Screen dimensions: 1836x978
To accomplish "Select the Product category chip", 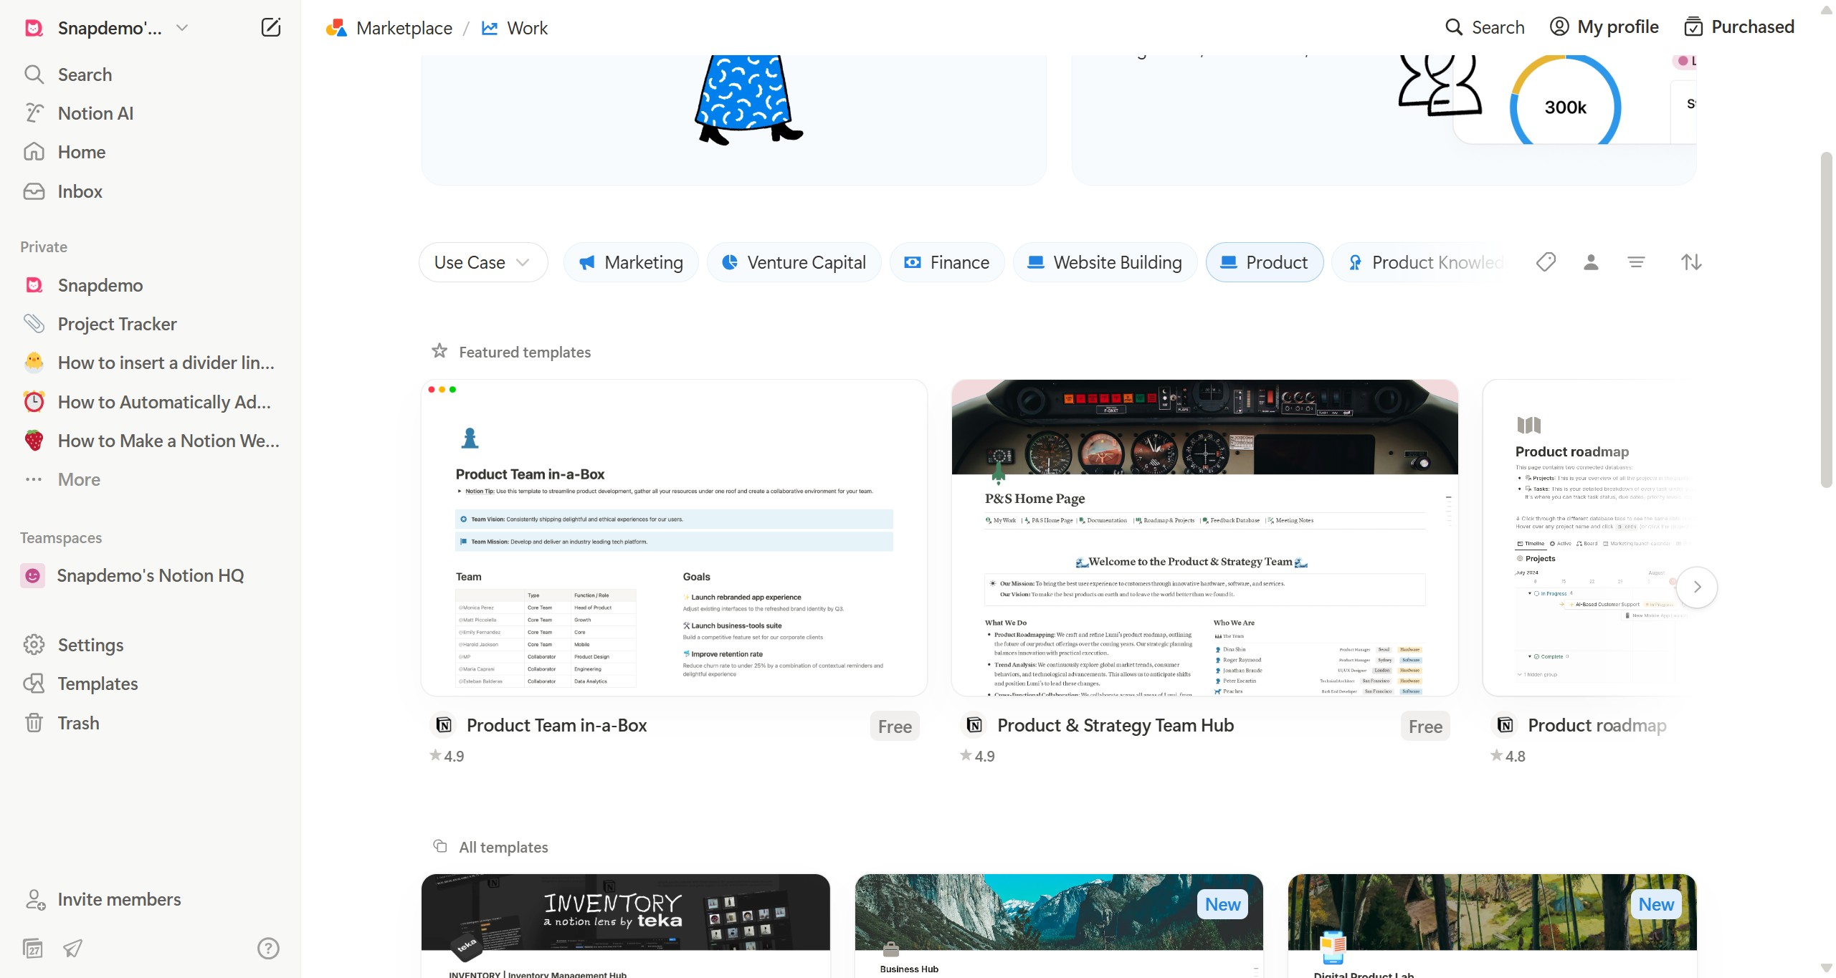I will click(x=1265, y=262).
